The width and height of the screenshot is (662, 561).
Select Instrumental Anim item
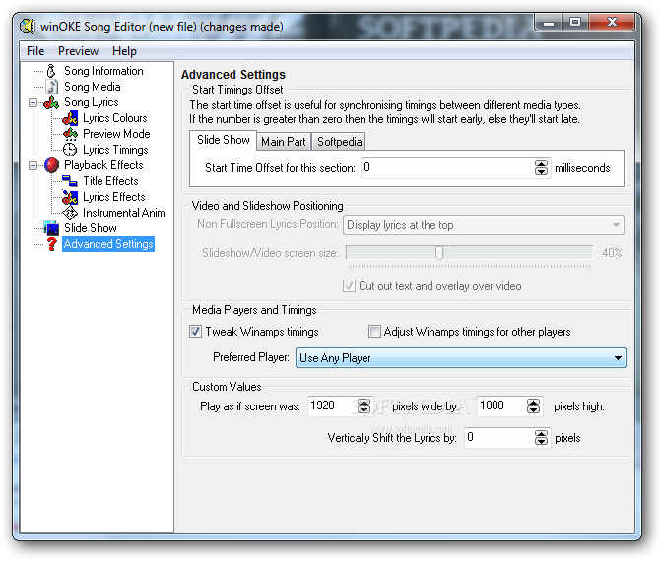point(124,213)
